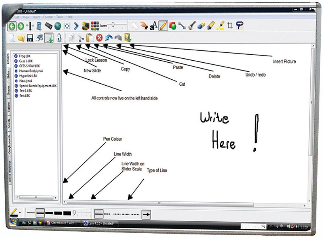Add a New Slide
Image resolution: width=323 pixels, height=238 pixels.
(49, 38)
